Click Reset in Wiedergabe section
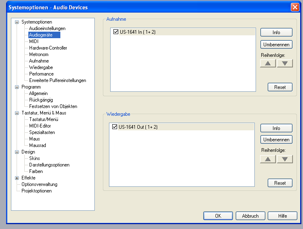303x229 pixels. 280,183
